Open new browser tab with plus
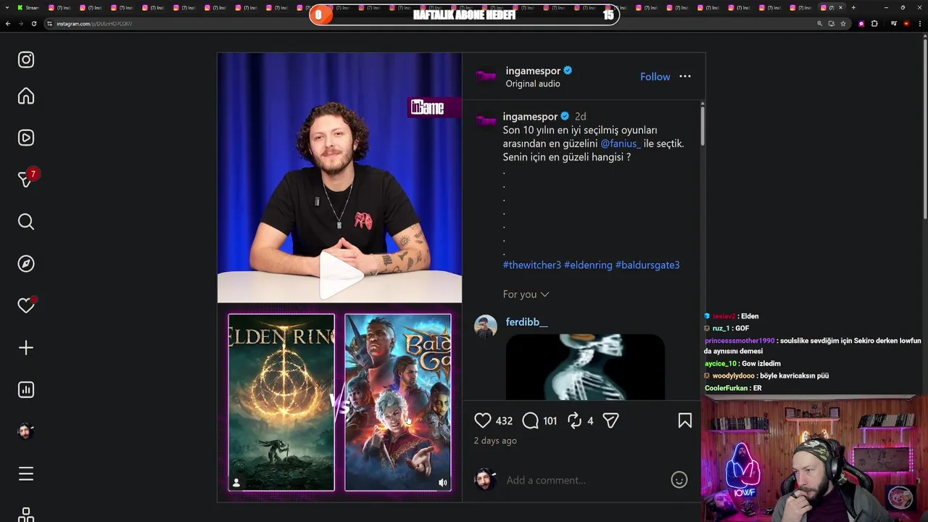This screenshot has height=522, width=928. tap(853, 7)
